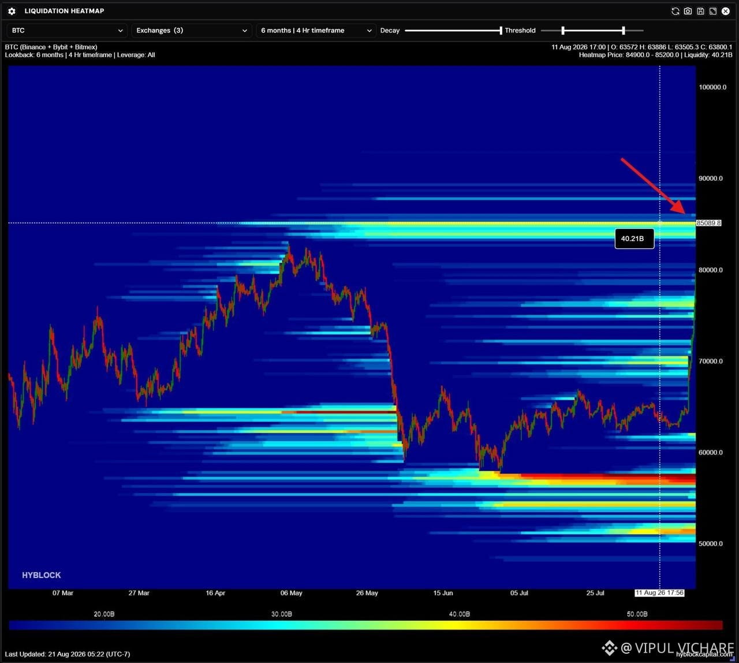This screenshot has height=663, width=739.
Task: Click the 16 Apr date label
Action: [x=215, y=593]
